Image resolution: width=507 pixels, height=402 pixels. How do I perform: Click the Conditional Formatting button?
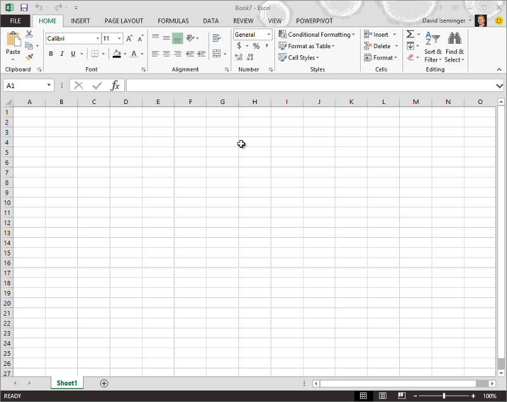tap(316, 35)
